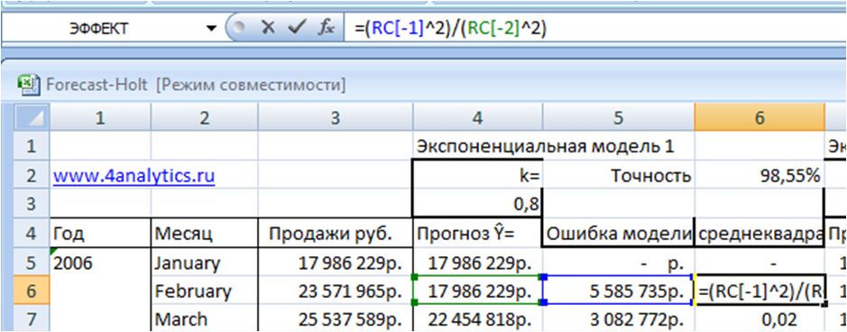
Task: Select the 25 537 589р. sales cell
Action: [336, 319]
